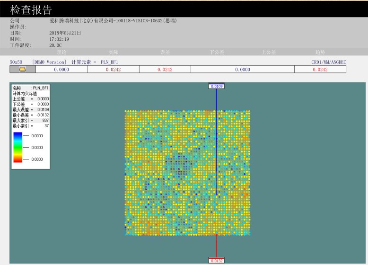Click the center of the point cloud plot
Screen dimensions: 368x265
pyautogui.click(x=187, y=173)
